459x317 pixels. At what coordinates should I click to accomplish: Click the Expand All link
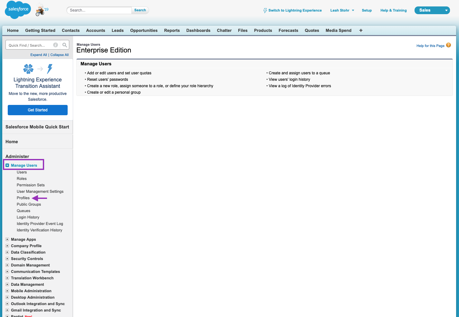pos(39,55)
